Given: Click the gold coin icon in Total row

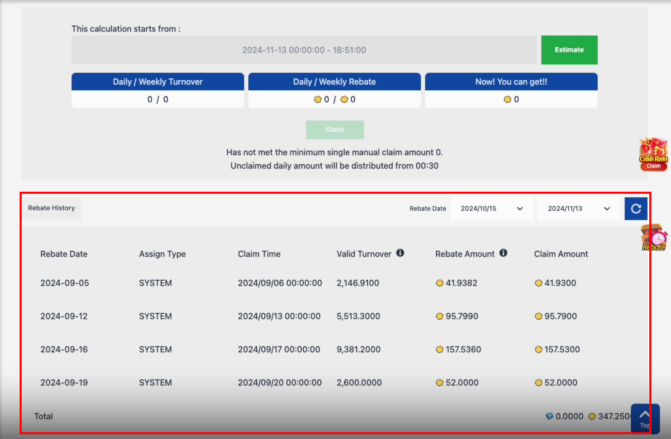Looking at the screenshot, I should pyautogui.click(x=592, y=416).
